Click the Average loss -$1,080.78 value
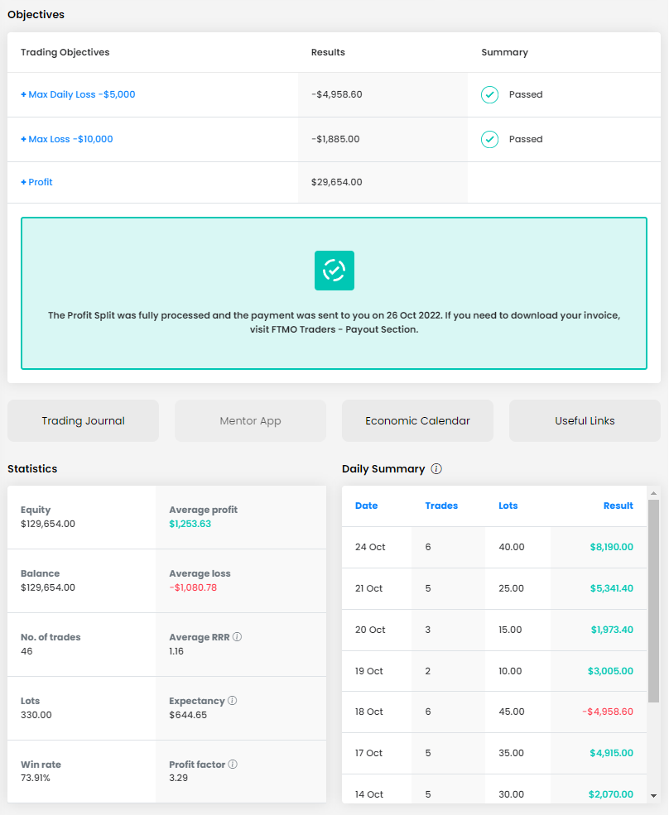The width and height of the screenshot is (669, 815). tap(193, 587)
